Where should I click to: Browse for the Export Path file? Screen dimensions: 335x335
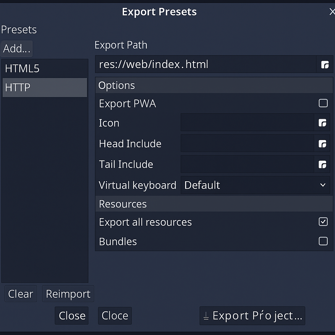click(324, 64)
